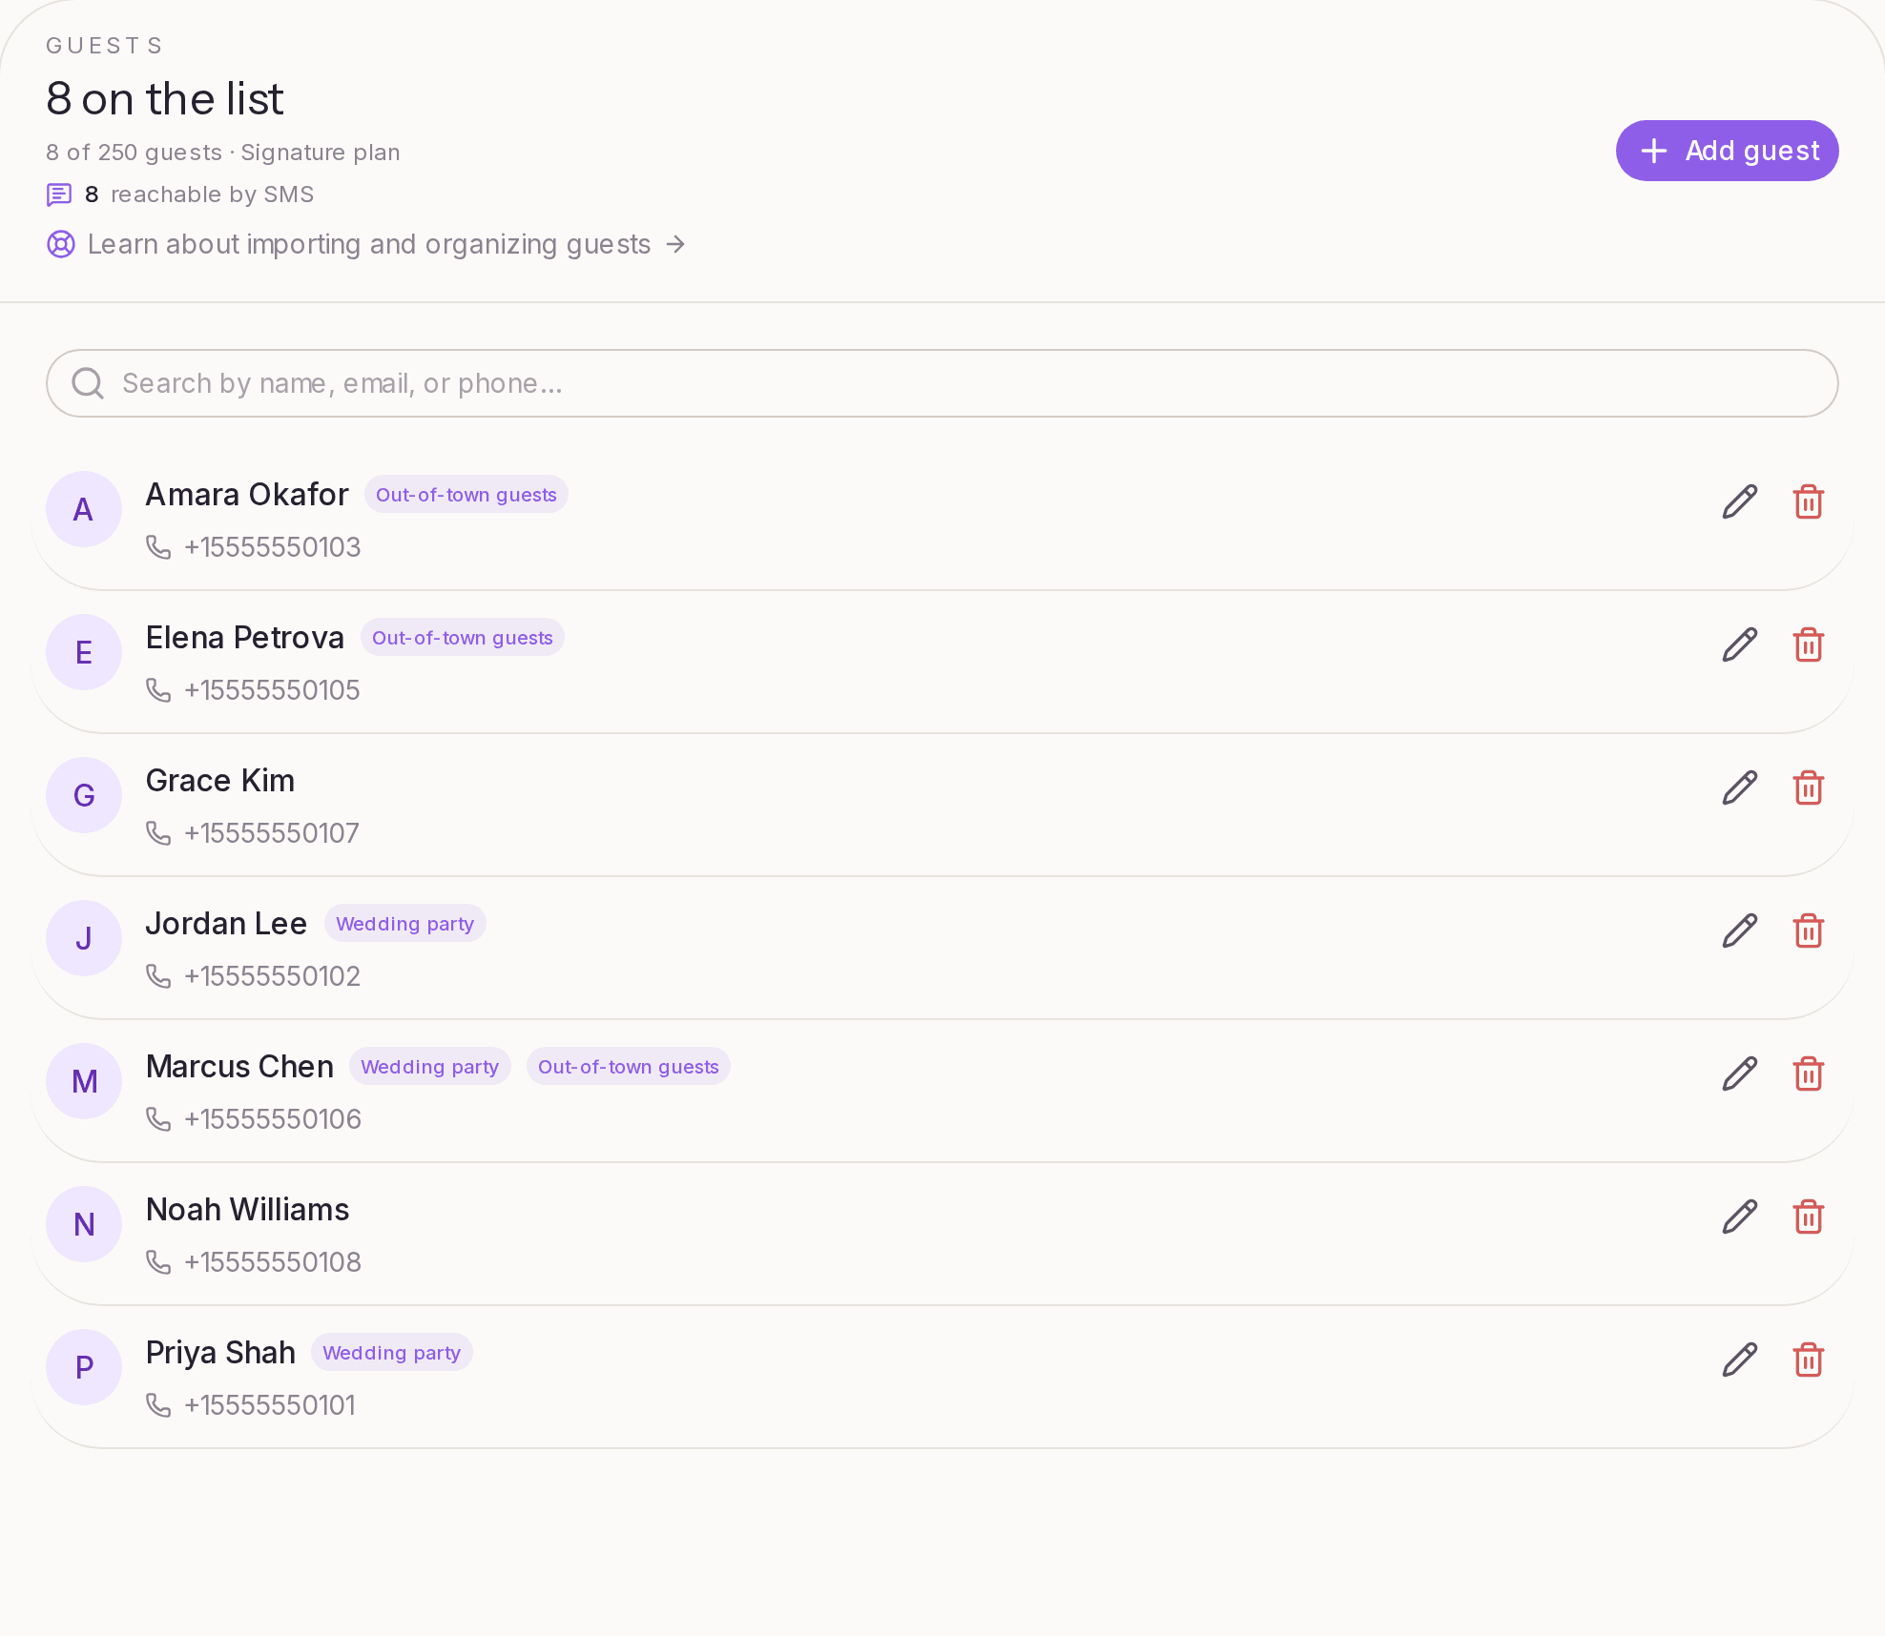This screenshot has width=1885, height=1636.
Task: Click Elena Petrova's Out-of-town guests tag
Action: tap(463, 638)
